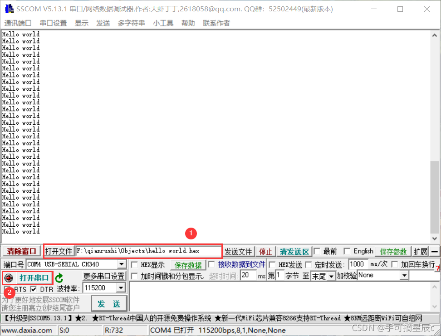Viewport: 441px width, 336px height.
Task: Click the 升级到SSCOM5.13.1 scrolling notice text
Action: (x=39, y=318)
